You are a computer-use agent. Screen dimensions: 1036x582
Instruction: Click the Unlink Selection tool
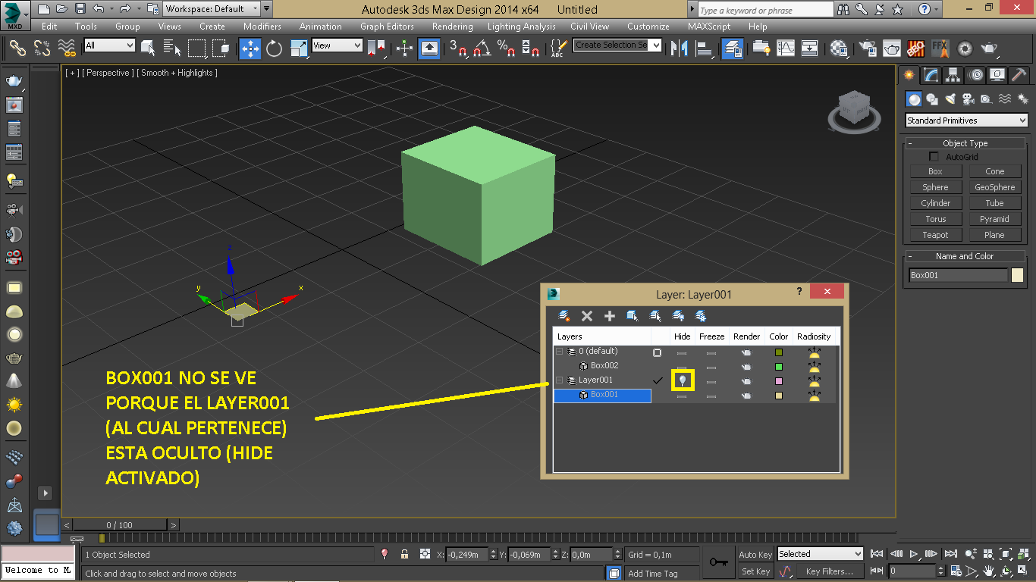(42, 48)
